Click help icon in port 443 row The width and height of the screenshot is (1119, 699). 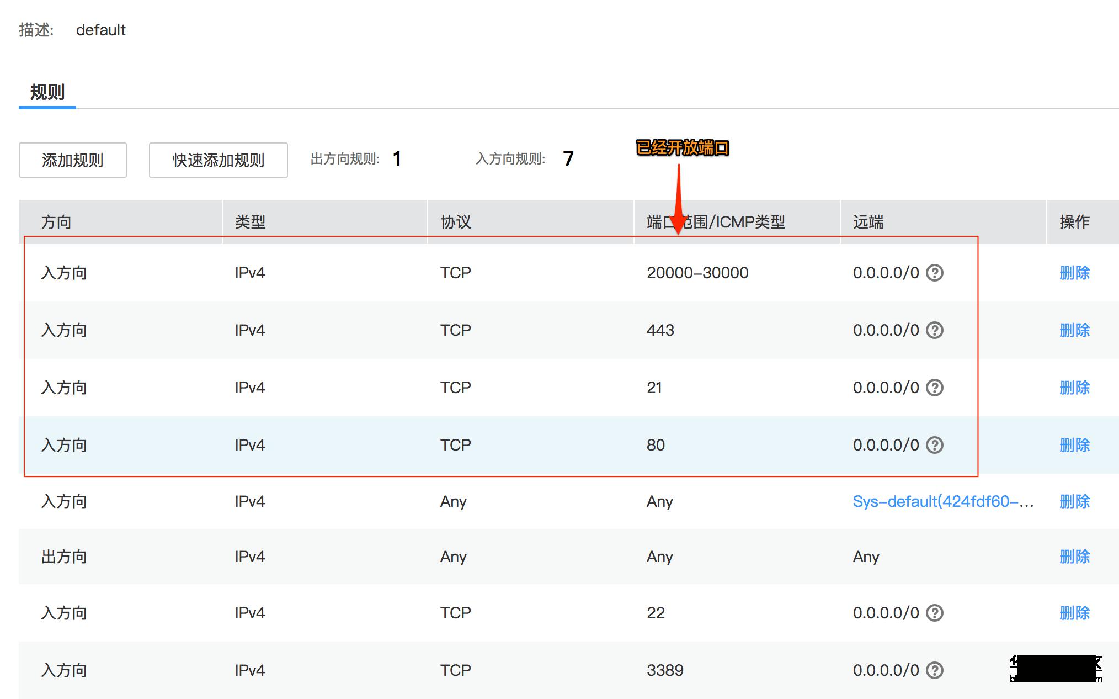[x=934, y=330]
